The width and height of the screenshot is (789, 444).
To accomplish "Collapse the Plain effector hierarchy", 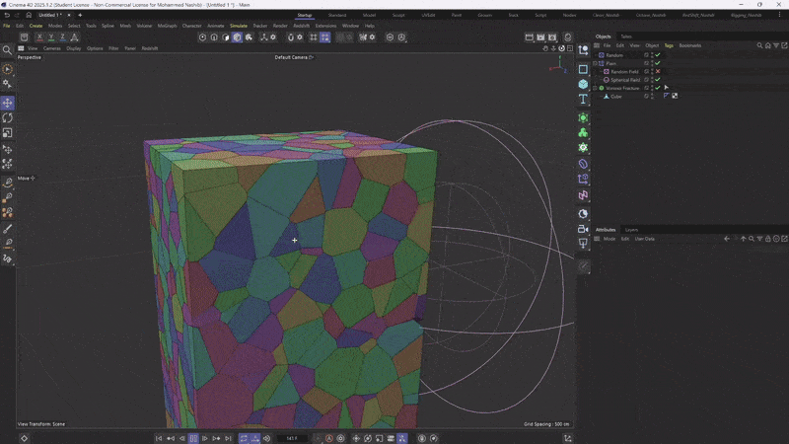I will (x=596, y=63).
